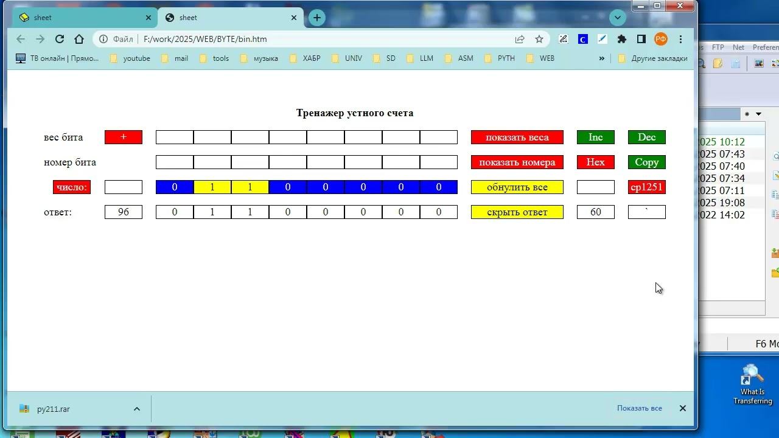779x438 pixels.
Task: Toggle the number bit with weight 128
Action: (x=175, y=187)
